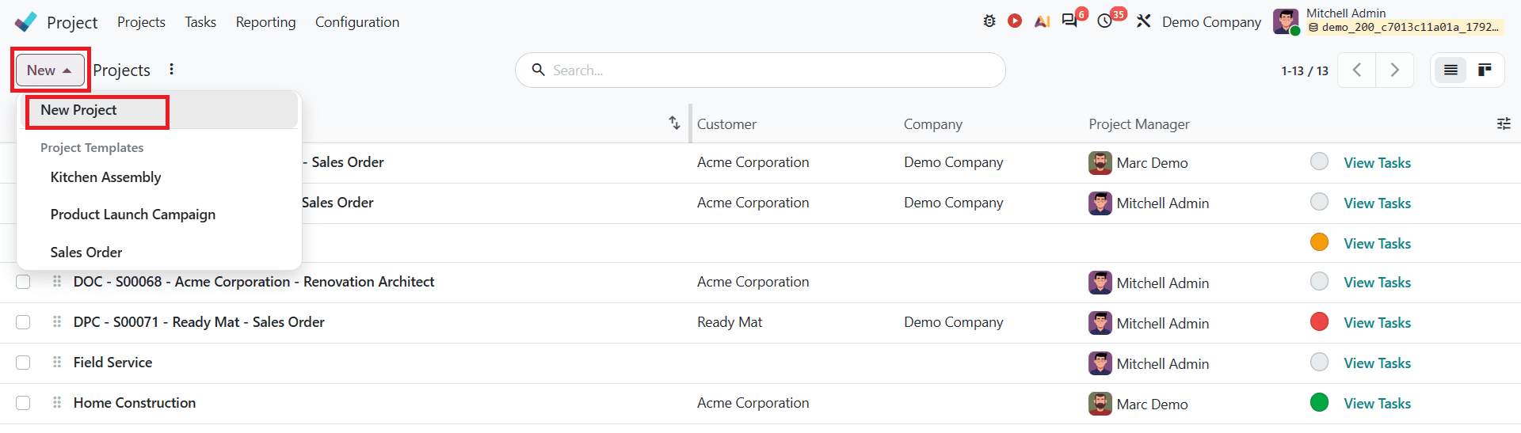Click Mitchell Admin avatar in Ready Mat row
Image resolution: width=1521 pixels, height=433 pixels.
[1100, 323]
